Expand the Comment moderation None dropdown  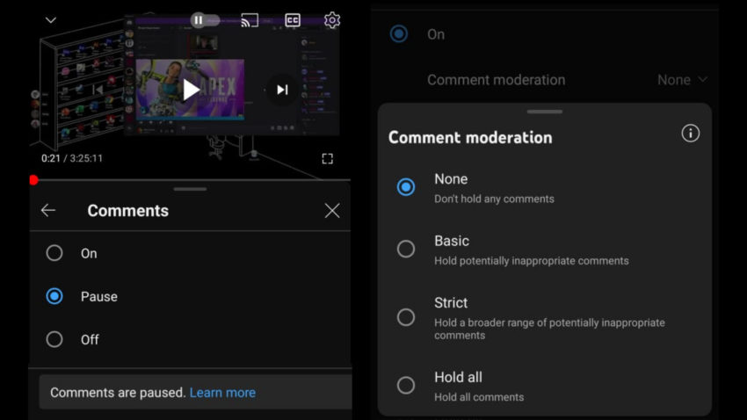(683, 80)
